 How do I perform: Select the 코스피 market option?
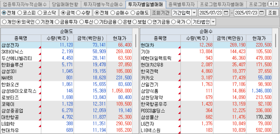tap(20, 13)
